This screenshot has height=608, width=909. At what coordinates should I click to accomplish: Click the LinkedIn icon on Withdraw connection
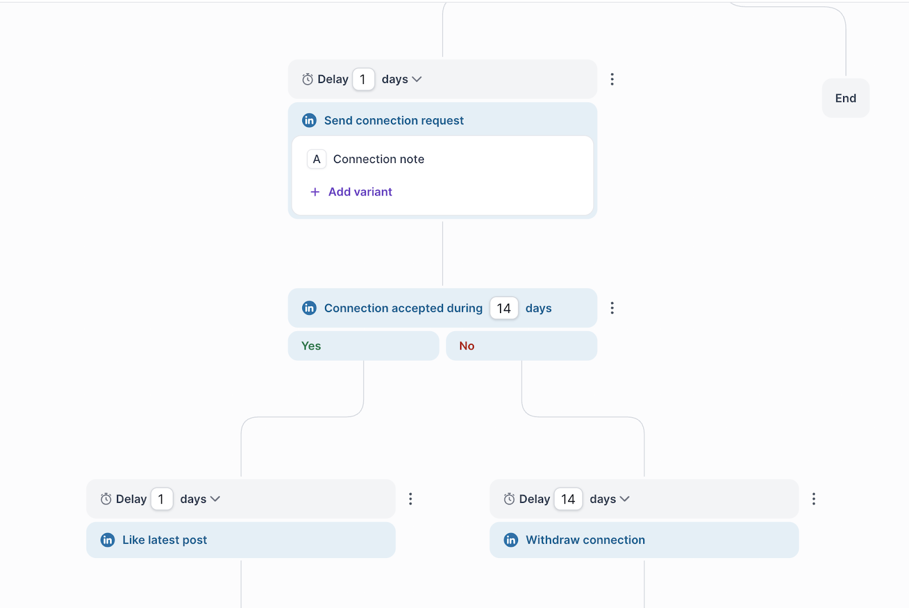pyautogui.click(x=511, y=540)
